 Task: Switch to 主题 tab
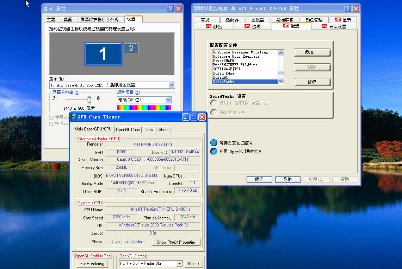point(52,19)
